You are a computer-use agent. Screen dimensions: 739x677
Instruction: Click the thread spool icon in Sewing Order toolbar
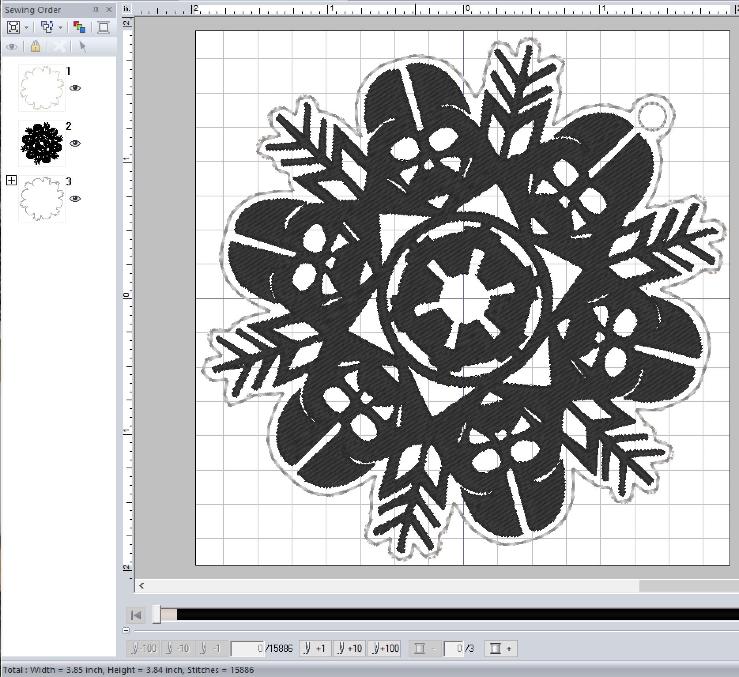[104, 27]
